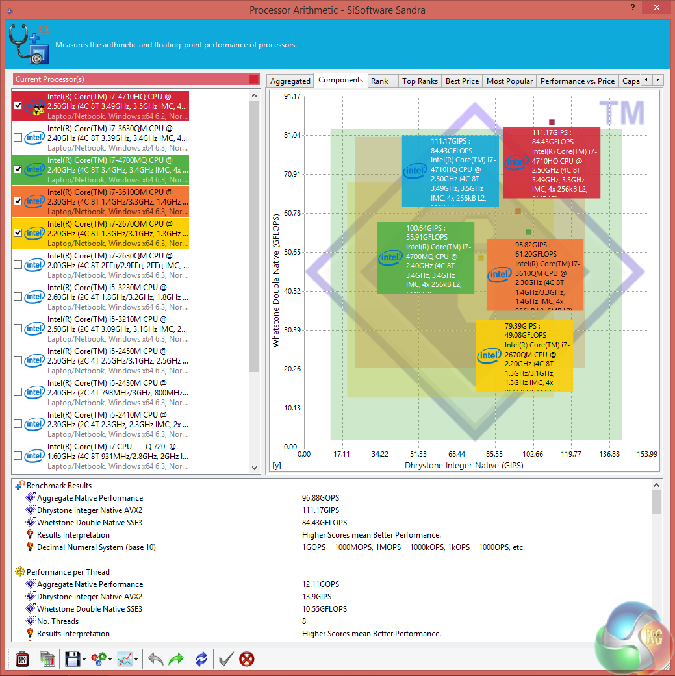The width and height of the screenshot is (675, 676).
Task: Click the [y] axis label below chart
Action: [x=277, y=466]
